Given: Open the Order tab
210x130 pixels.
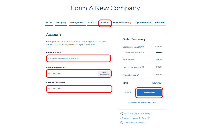Looking at the screenshot, I should (x=49, y=23).
